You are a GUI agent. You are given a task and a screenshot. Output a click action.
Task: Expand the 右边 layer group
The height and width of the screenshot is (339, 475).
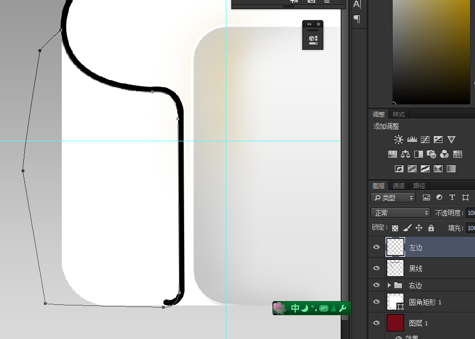click(x=389, y=285)
